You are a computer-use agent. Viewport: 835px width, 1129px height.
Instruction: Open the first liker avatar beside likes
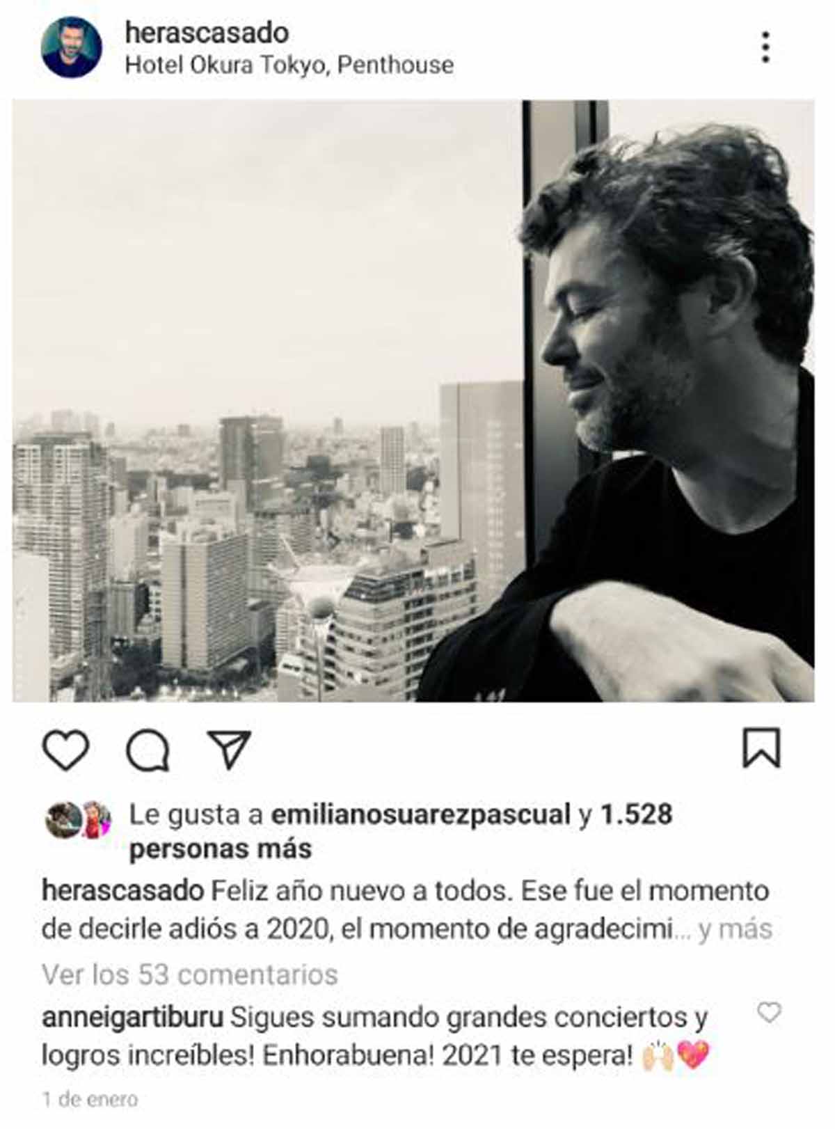pos(64,819)
